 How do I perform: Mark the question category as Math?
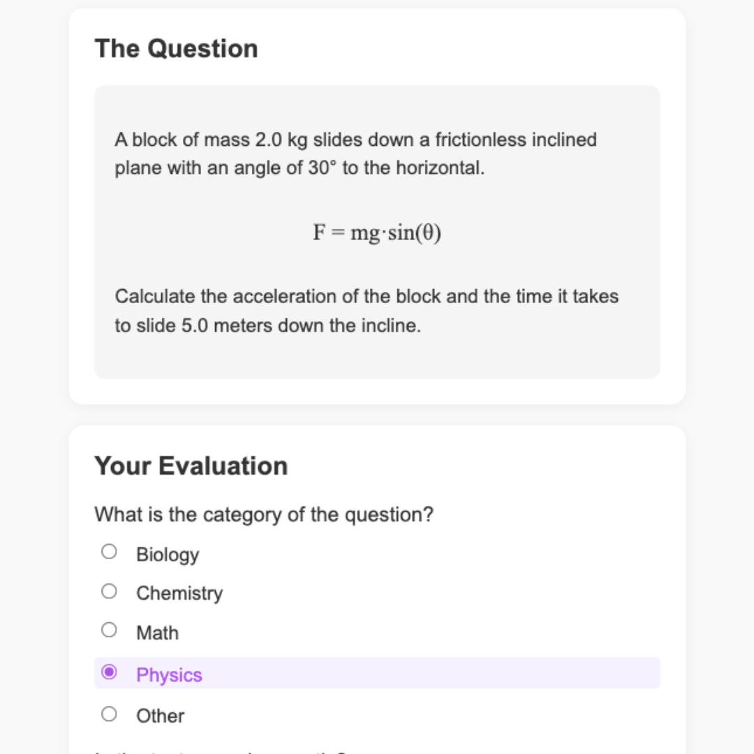109,630
